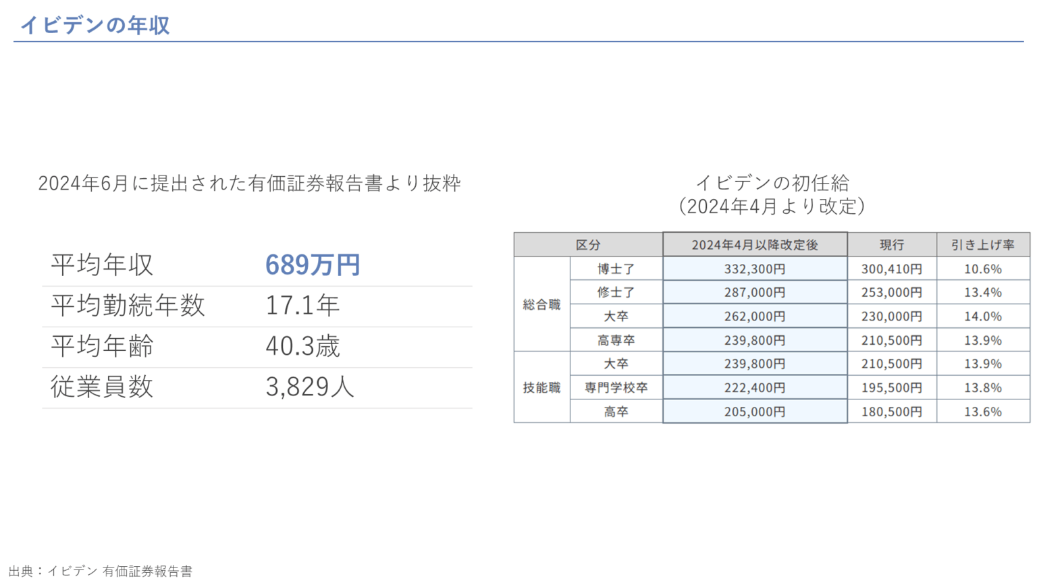This screenshot has width=1037, height=583.
Task: Click the 17.1年 value
Action: pyautogui.click(x=302, y=306)
